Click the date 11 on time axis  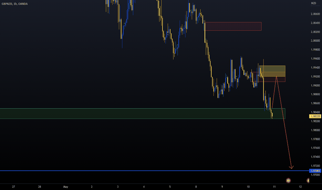274,187
